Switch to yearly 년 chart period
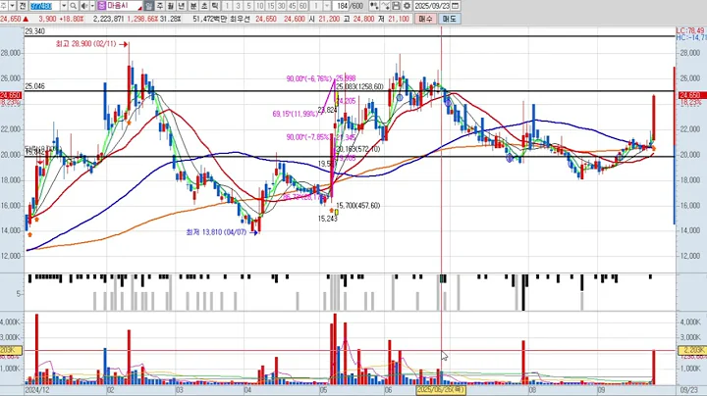707x396 pixels. pos(182,6)
